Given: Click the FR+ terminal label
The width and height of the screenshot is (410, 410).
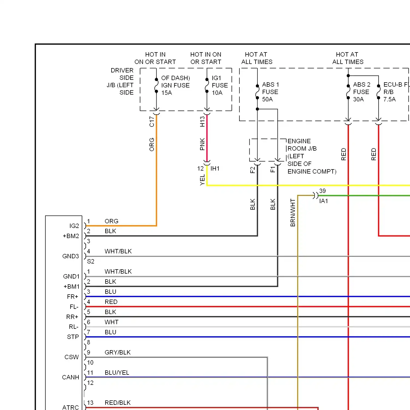Looking at the screenshot, I should 73,297.
